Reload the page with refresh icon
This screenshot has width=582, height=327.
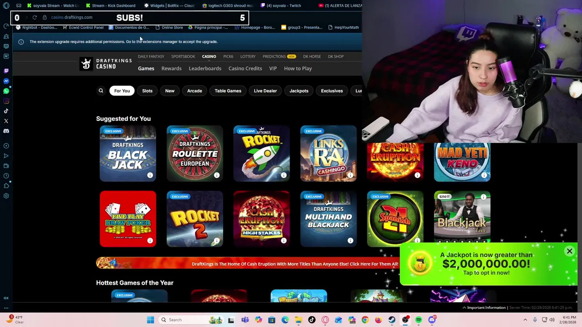35,17
